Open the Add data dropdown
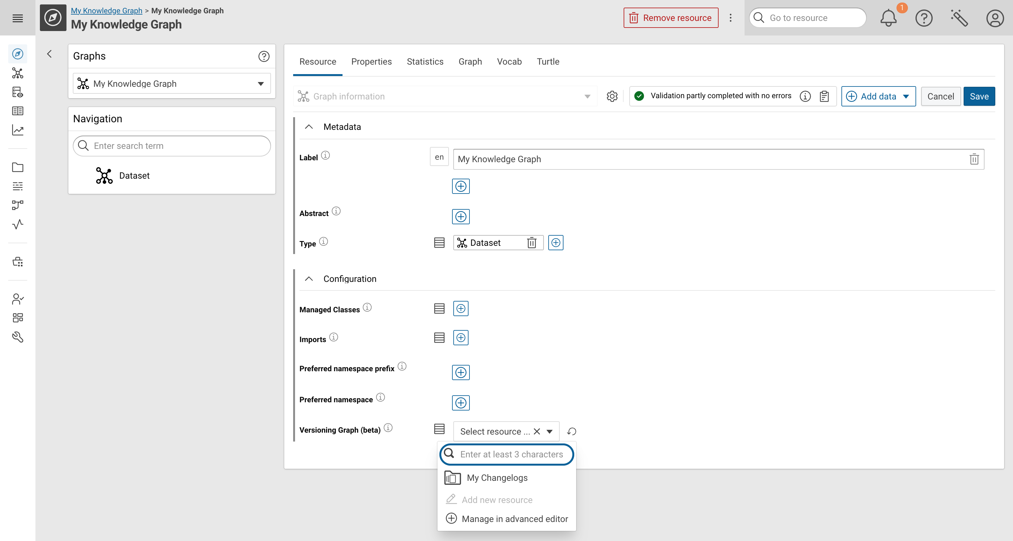This screenshot has height=541, width=1013. (878, 96)
